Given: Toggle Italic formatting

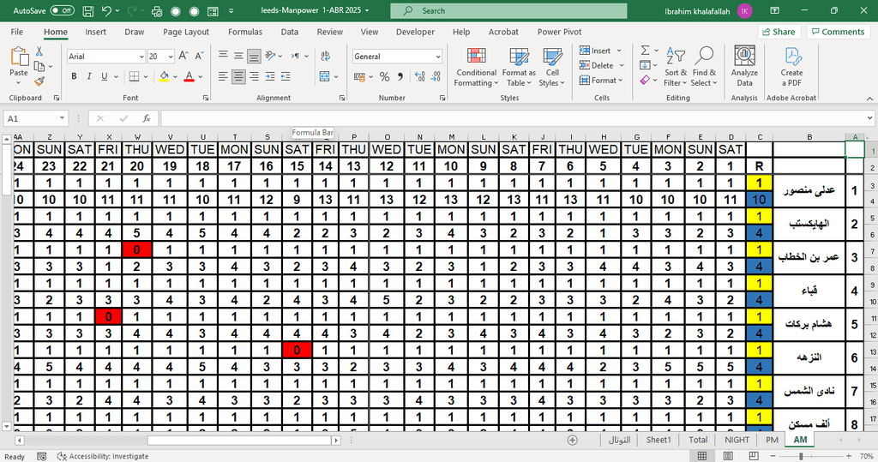Looking at the screenshot, I should pos(88,76).
